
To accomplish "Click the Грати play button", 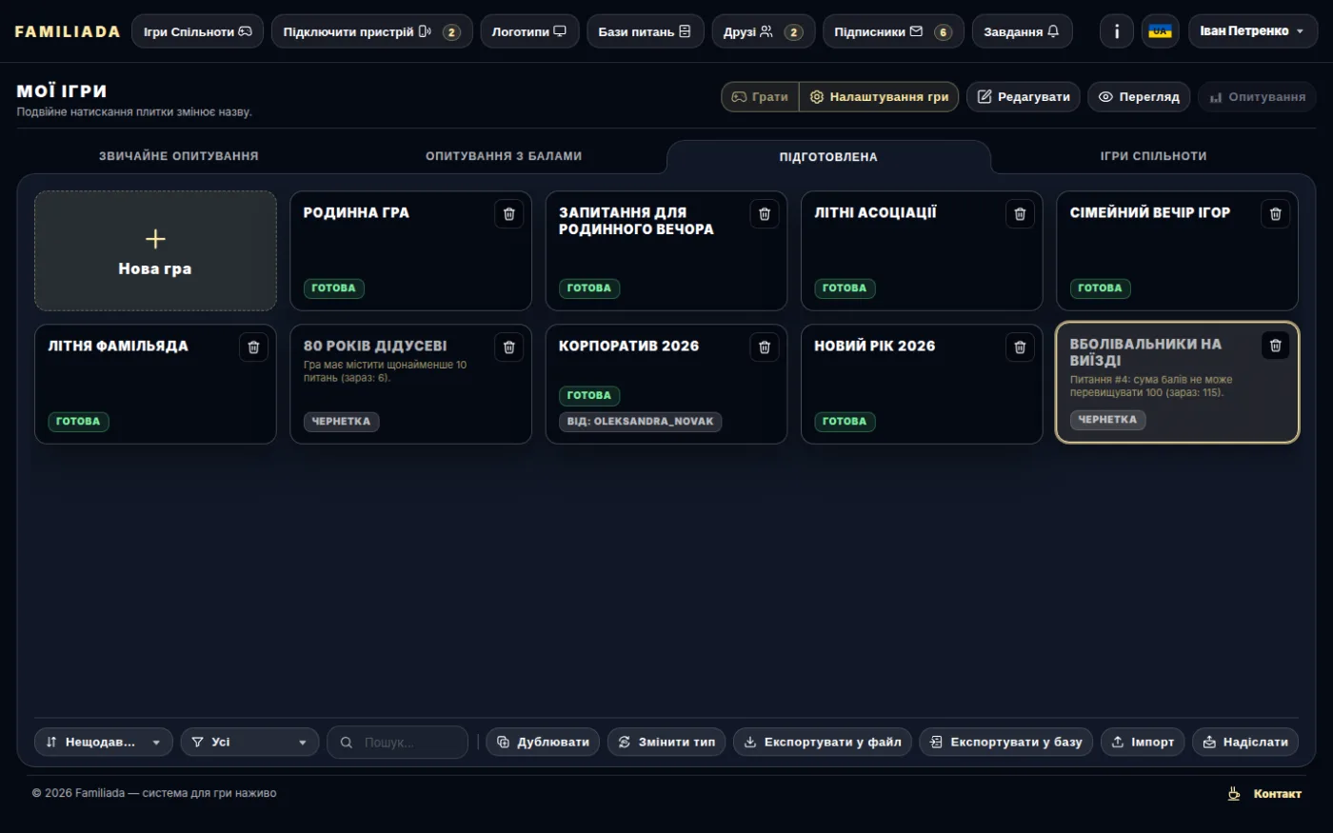I will coord(761,97).
